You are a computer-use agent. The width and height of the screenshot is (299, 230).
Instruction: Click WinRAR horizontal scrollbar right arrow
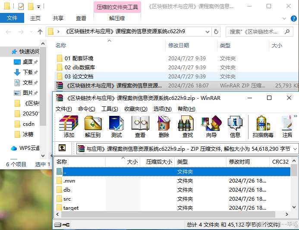[x=286, y=214]
